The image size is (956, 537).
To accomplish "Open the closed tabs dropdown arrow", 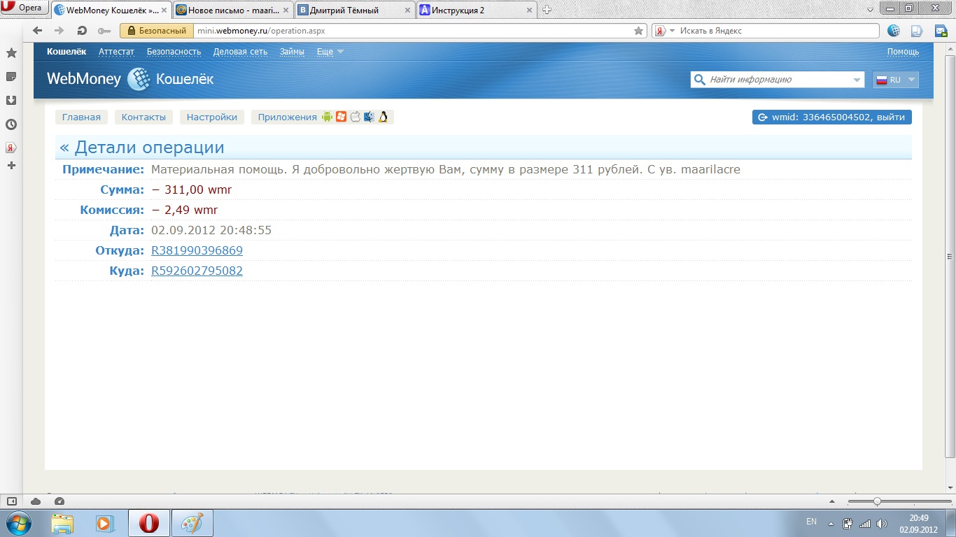I will (870, 9).
